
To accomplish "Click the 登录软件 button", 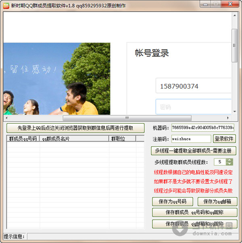I will [x=224, y=139].
